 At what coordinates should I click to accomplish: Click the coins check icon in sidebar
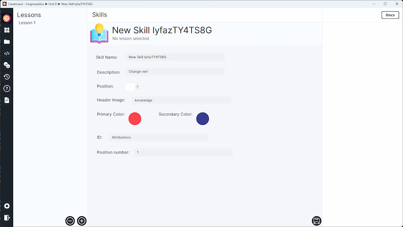click(x=7, y=65)
